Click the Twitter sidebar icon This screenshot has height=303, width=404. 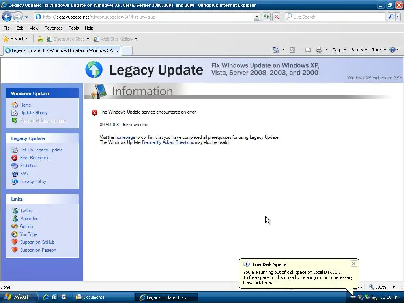pos(15,211)
